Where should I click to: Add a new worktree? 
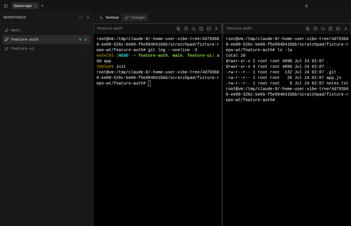click(88, 18)
